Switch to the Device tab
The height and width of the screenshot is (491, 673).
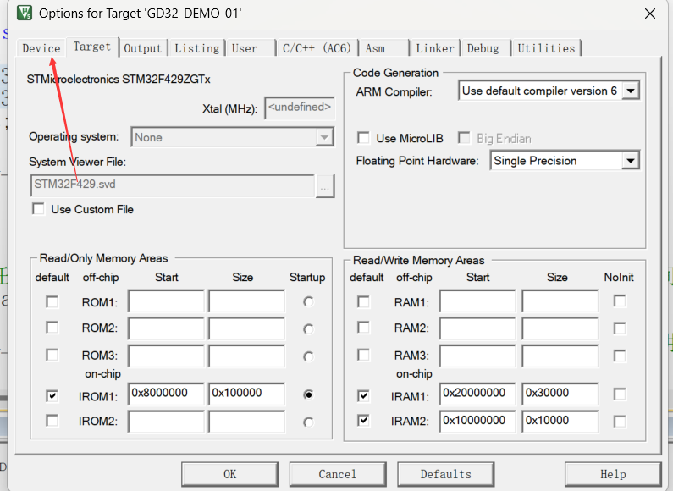[x=41, y=48]
